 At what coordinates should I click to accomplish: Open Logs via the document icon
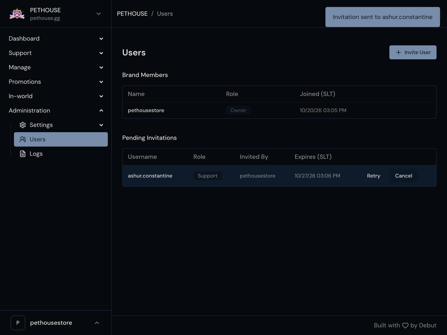coord(23,154)
